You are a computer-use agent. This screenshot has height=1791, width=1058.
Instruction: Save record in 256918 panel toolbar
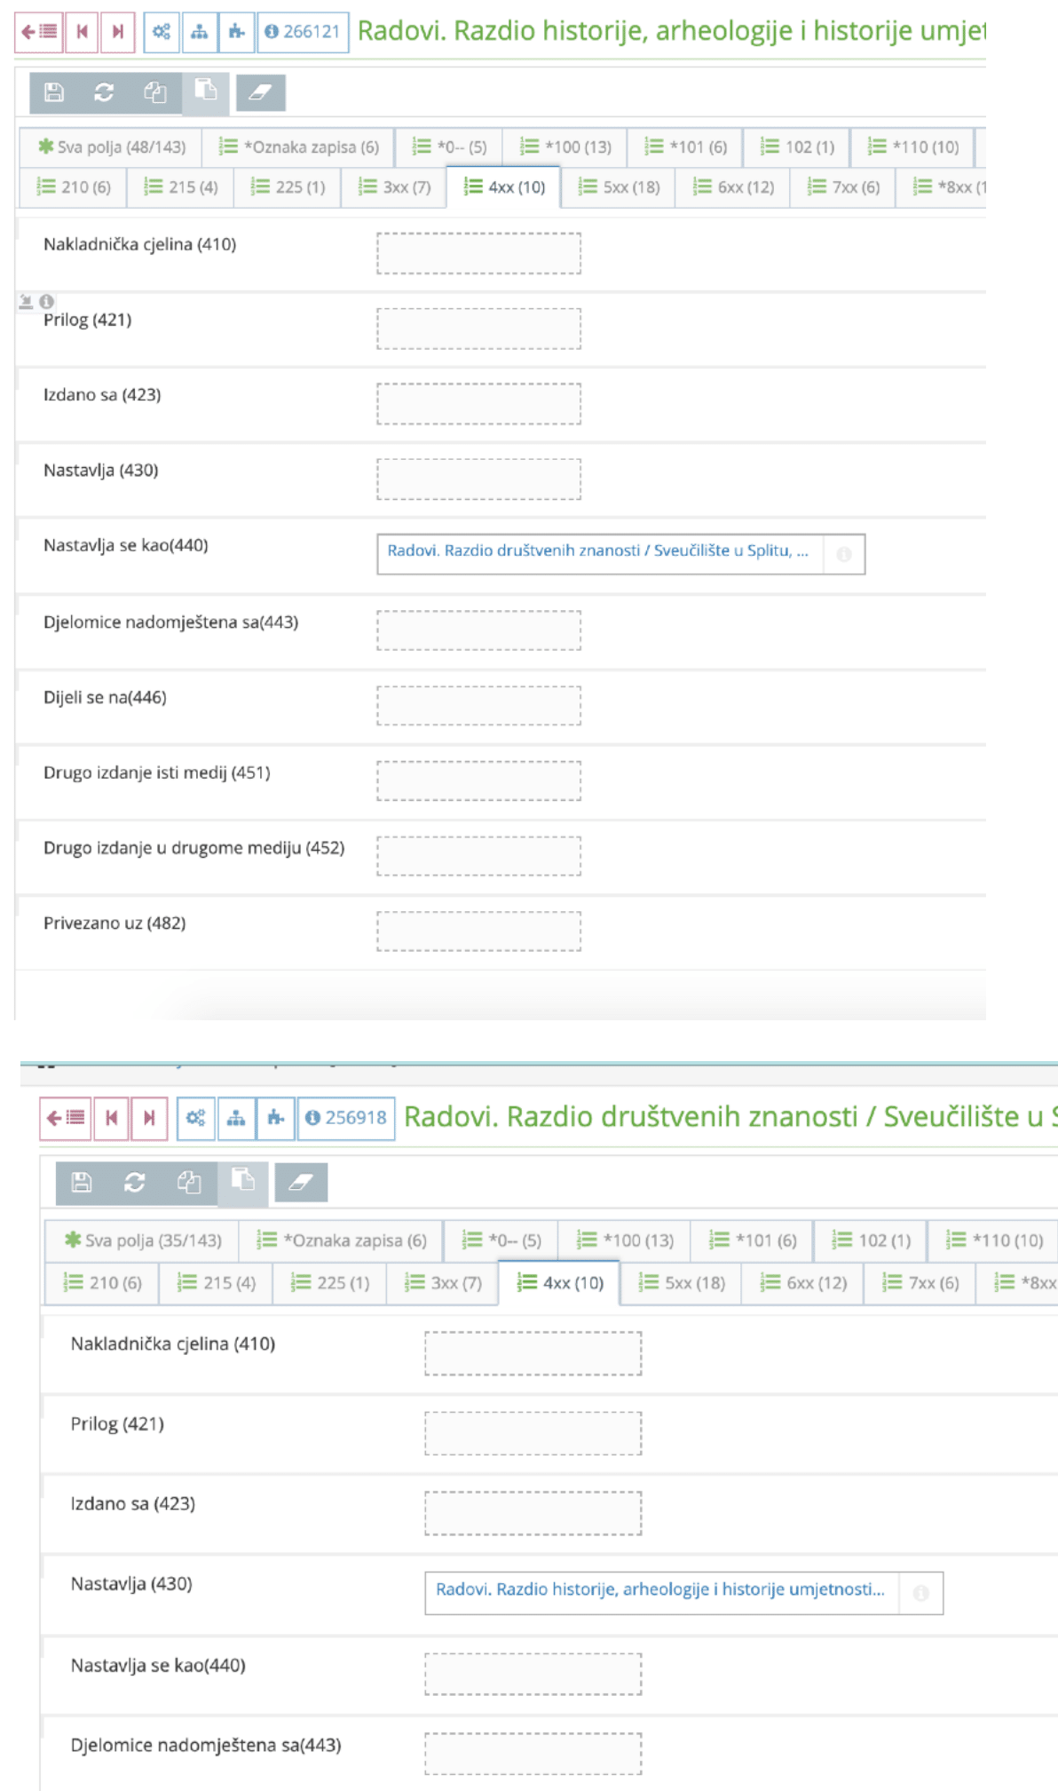[x=82, y=1182]
